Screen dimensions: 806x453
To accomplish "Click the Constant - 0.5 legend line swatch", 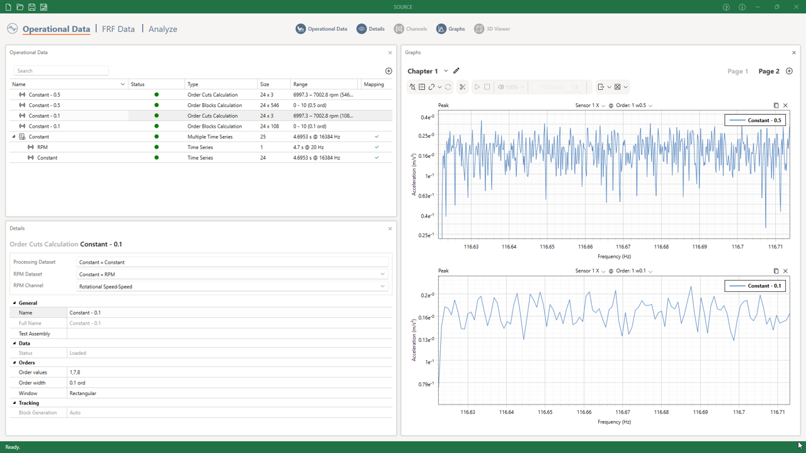I will 737,120.
